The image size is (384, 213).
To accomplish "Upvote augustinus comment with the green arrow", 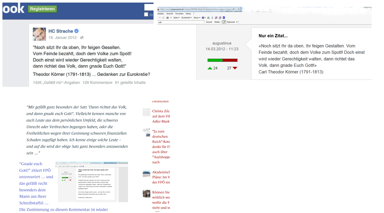I will tap(210, 68).
